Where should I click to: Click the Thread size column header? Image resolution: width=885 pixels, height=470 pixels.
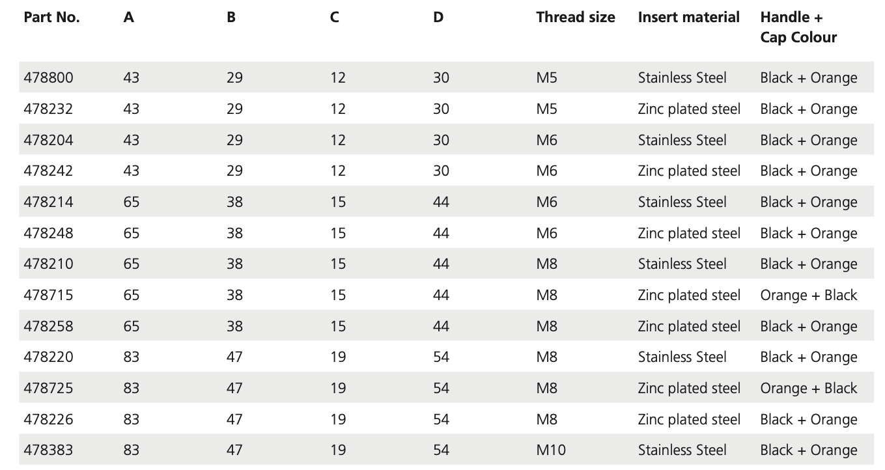point(576,18)
